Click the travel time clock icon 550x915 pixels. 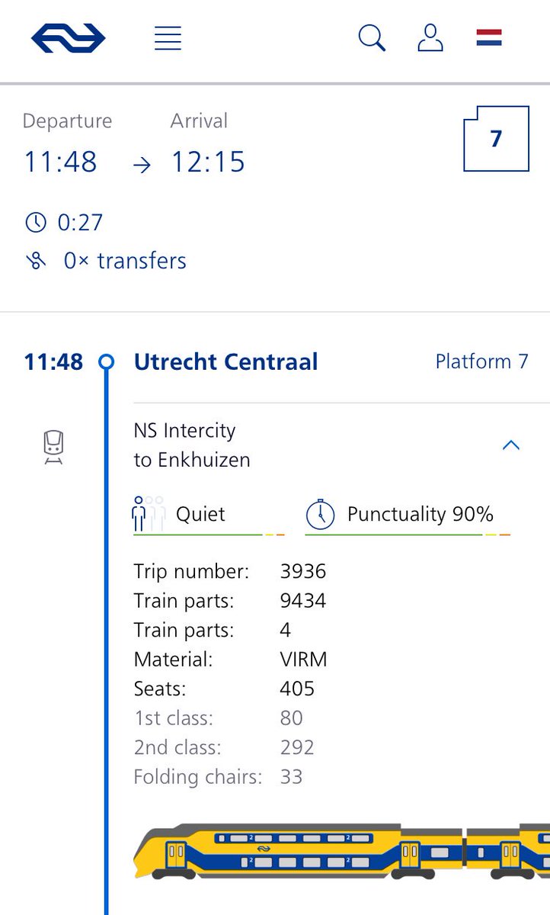coord(36,223)
